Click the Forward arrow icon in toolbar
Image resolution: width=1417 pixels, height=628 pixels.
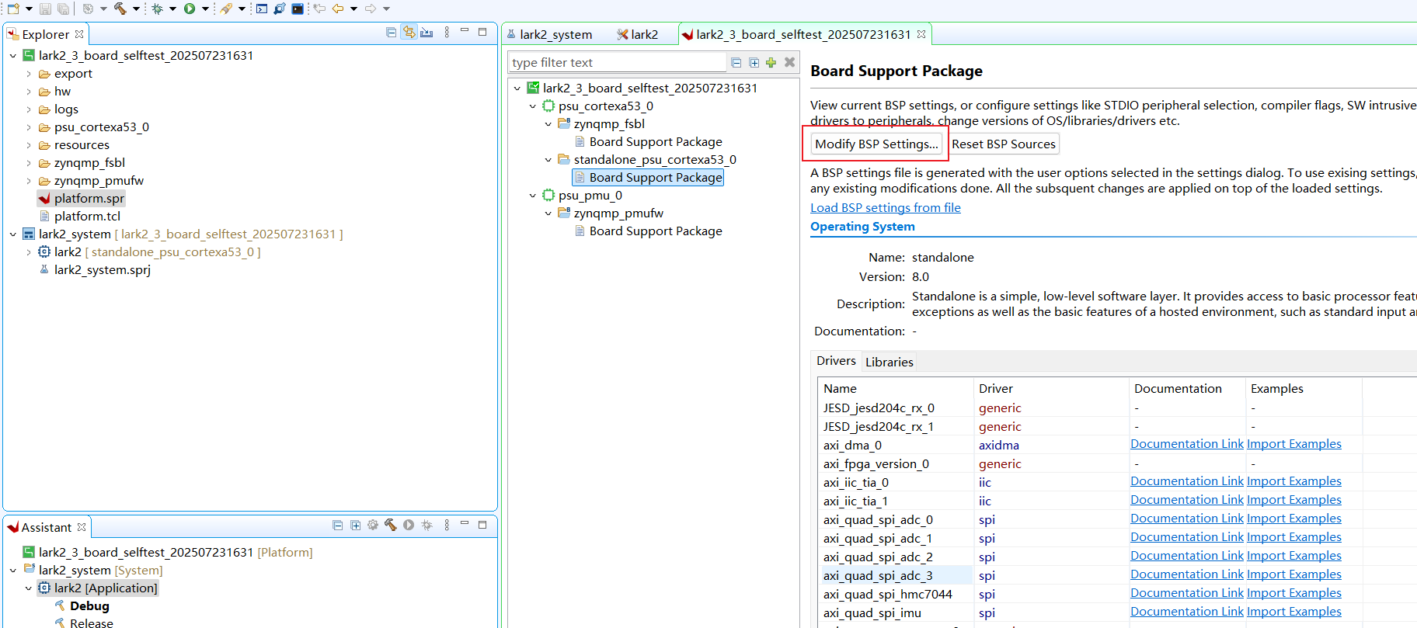(371, 9)
